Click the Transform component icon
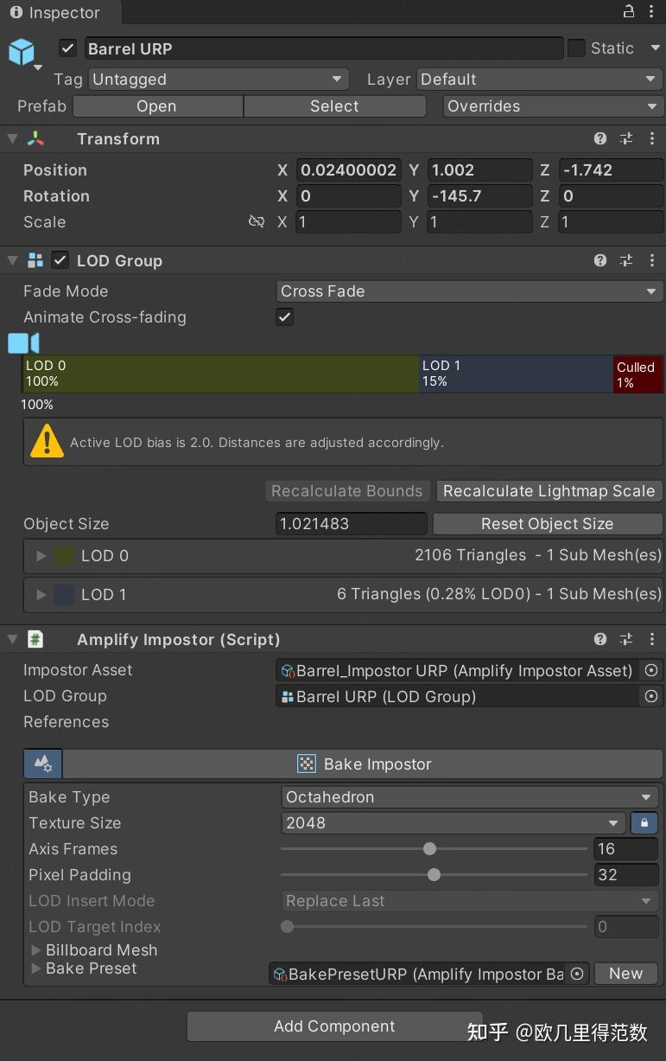The width and height of the screenshot is (666, 1061). (x=35, y=138)
